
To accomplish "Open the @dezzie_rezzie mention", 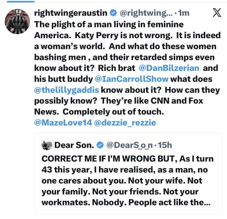I will click(125, 123).
